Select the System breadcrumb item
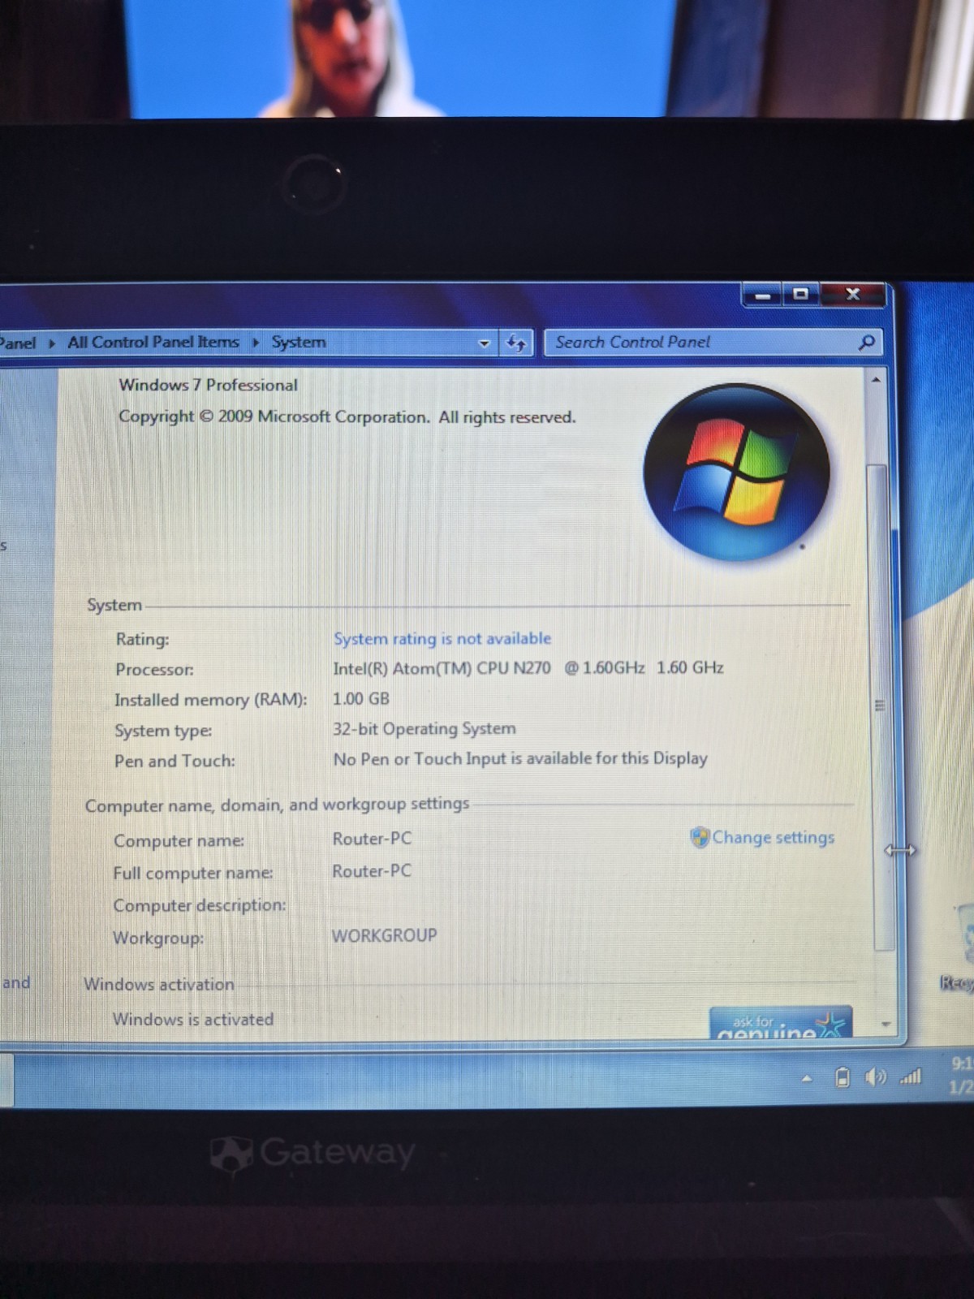Image resolution: width=974 pixels, height=1299 pixels. [299, 343]
